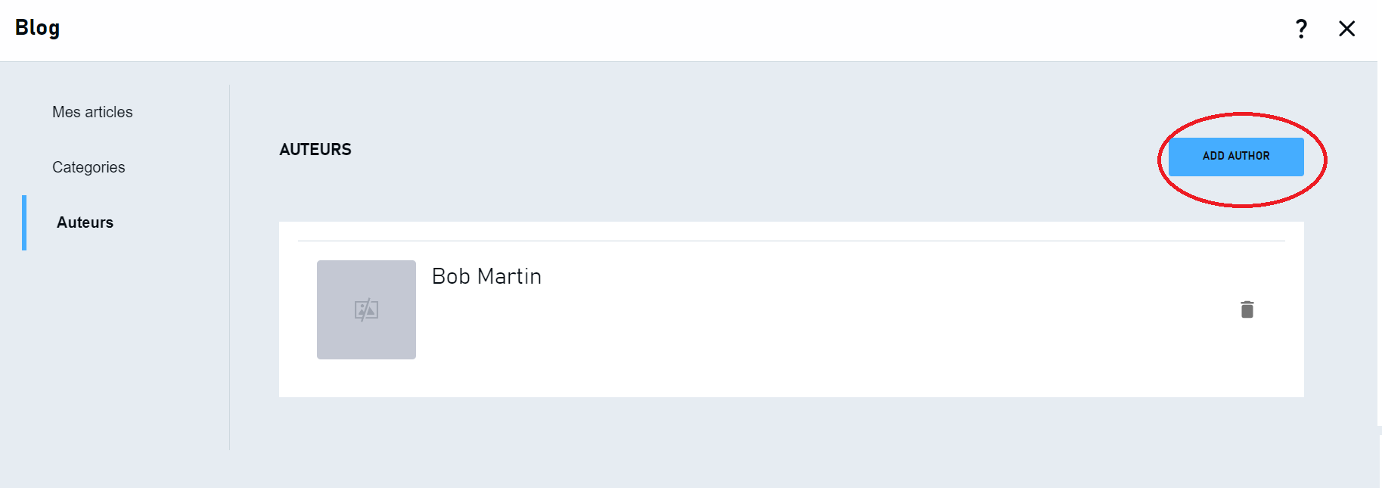Click the AUTEURS section heading
Image resolution: width=1382 pixels, height=488 pixels.
pyautogui.click(x=315, y=150)
